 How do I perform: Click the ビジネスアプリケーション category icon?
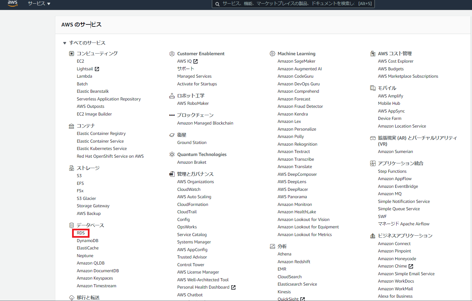pos(373,236)
